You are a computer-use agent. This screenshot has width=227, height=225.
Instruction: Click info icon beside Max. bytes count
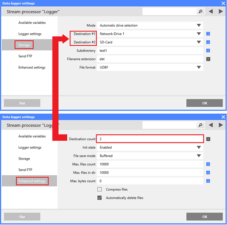point(208,181)
